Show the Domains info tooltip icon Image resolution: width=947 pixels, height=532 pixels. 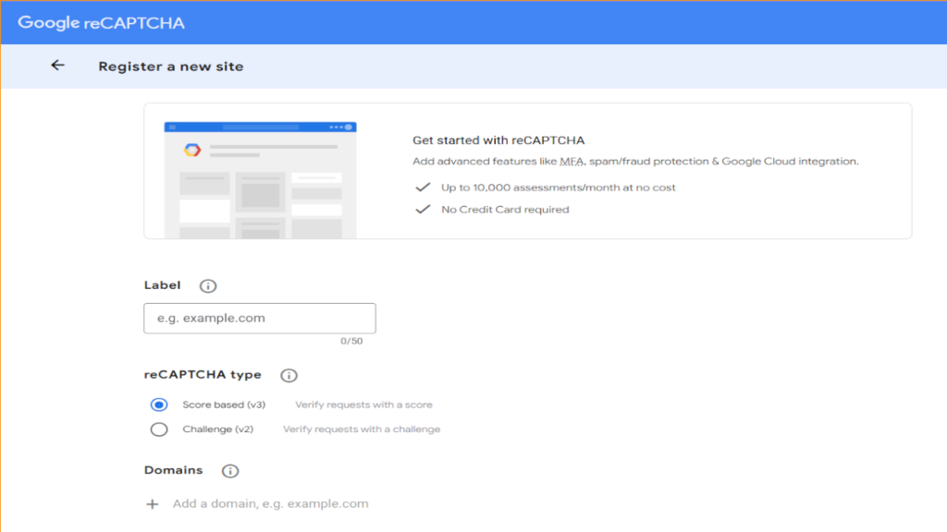pos(230,471)
